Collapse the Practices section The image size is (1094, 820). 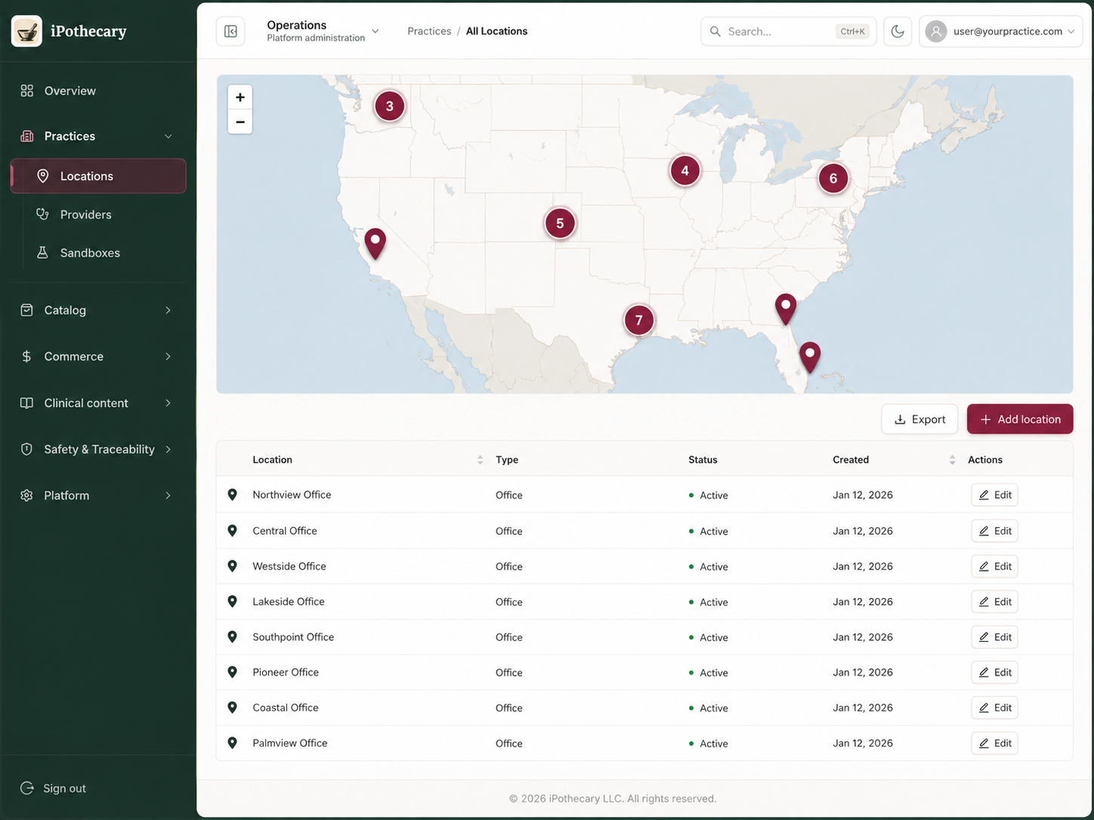point(98,136)
